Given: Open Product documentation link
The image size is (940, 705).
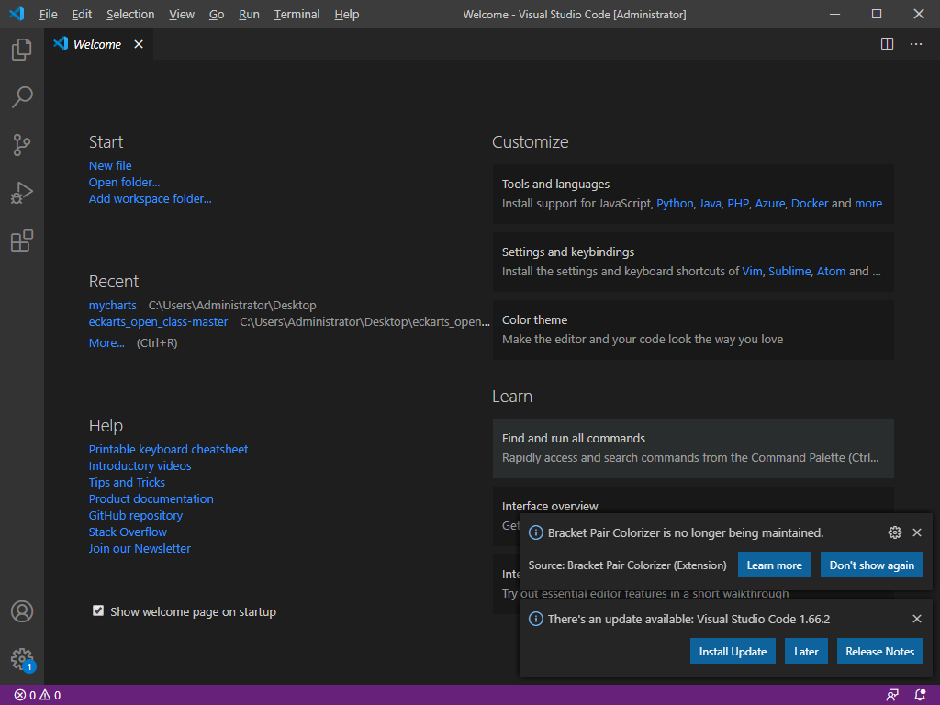Looking at the screenshot, I should [151, 498].
